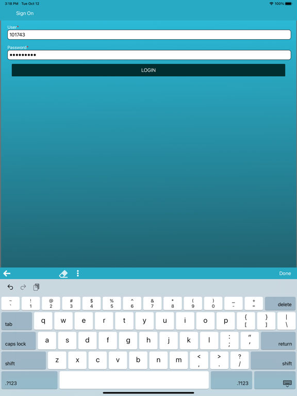Tap the redo arrow icon
Image resolution: width=297 pixels, height=396 pixels.
23,287
